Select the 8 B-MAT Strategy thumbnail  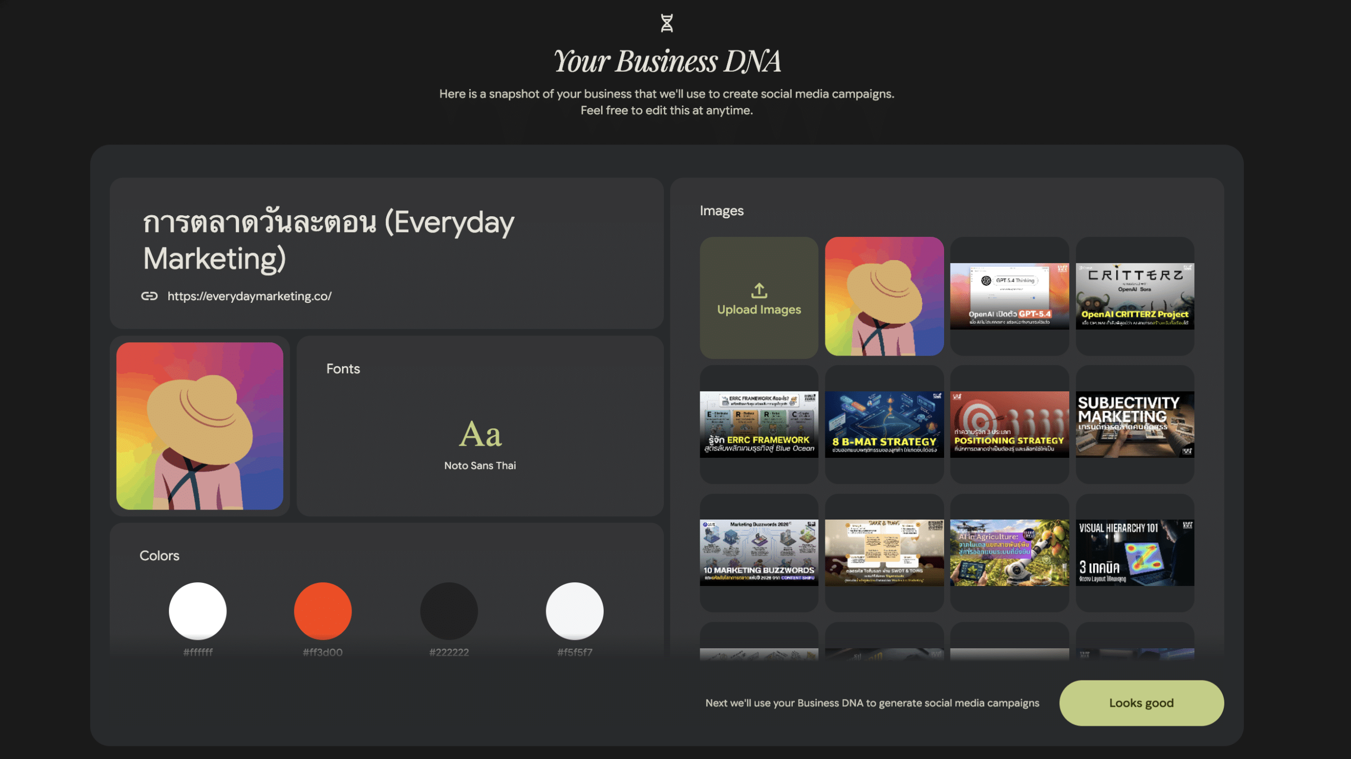pos(884,424)
